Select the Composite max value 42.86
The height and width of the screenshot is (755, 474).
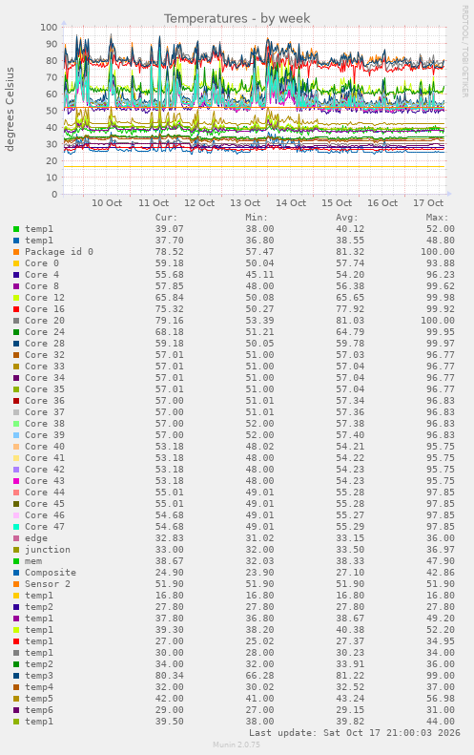tap(441, 573)
